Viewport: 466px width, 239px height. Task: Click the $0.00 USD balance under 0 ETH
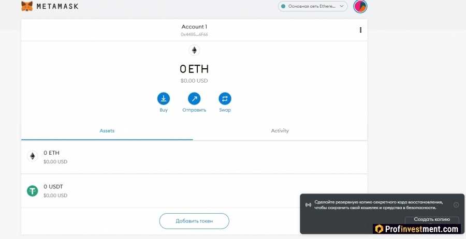194,81
